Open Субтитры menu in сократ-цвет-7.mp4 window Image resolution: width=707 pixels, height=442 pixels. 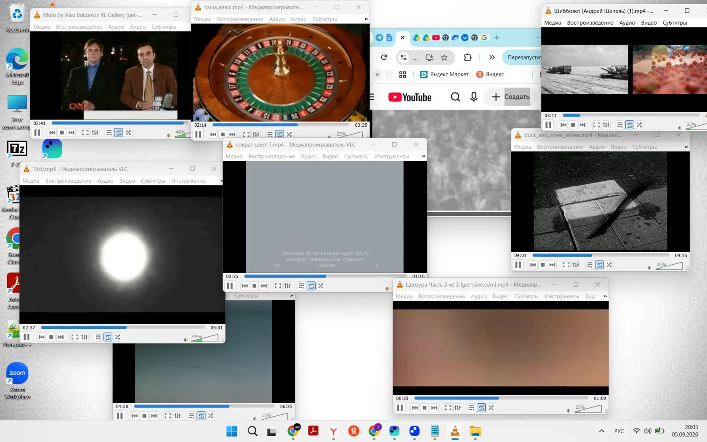pyautogui.click(x=356, y=157)
